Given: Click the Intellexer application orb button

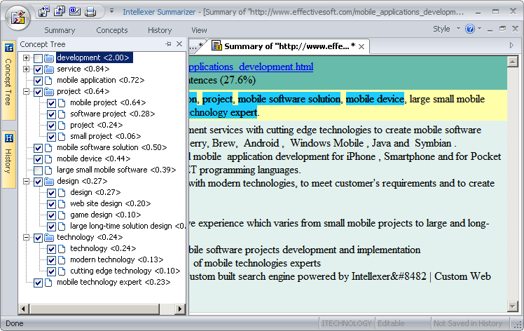Looking at the screenshot, I should tap(18, 16).
